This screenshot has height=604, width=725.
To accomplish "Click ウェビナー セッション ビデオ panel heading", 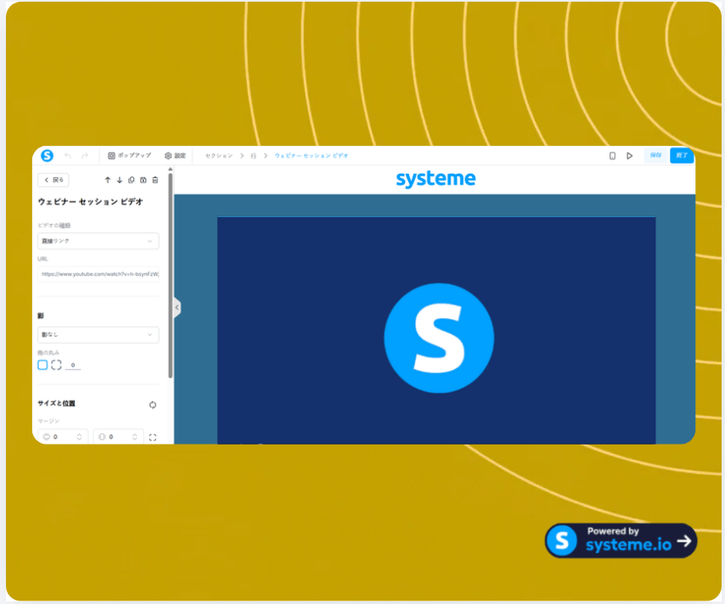I will [91, 202].
